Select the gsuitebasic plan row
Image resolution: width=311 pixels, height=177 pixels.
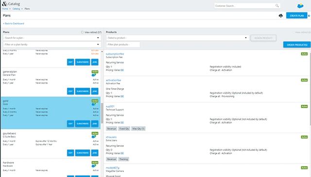(x=51, y=144)
